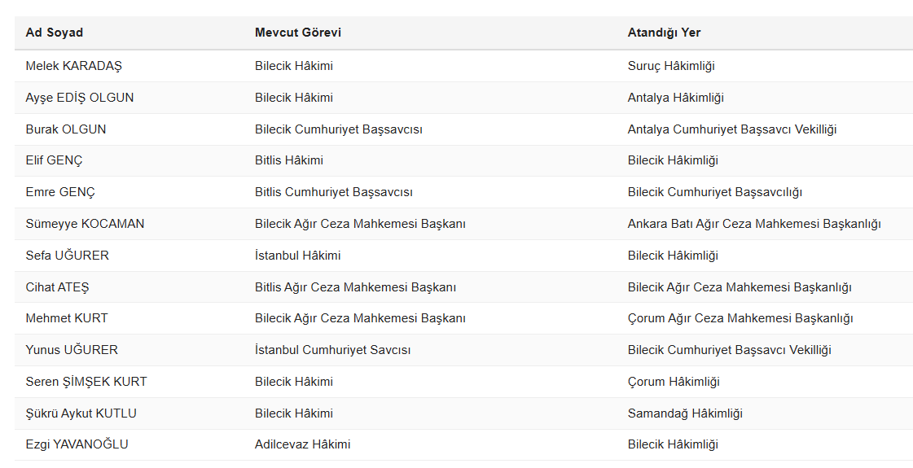Viewport: 913px width, 468px height.
Task: Select the Yunus UĞURER name cell
Action: tap(72, 350)
